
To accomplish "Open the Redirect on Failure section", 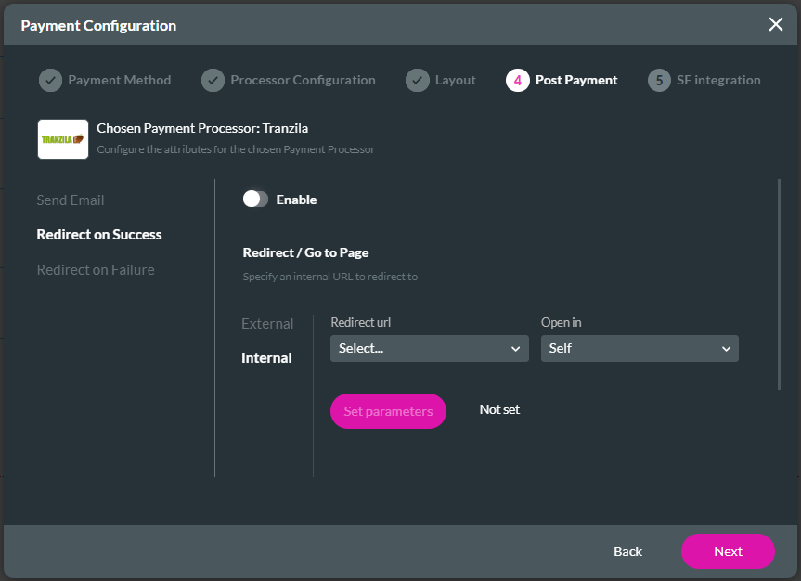I will (96, 269).
